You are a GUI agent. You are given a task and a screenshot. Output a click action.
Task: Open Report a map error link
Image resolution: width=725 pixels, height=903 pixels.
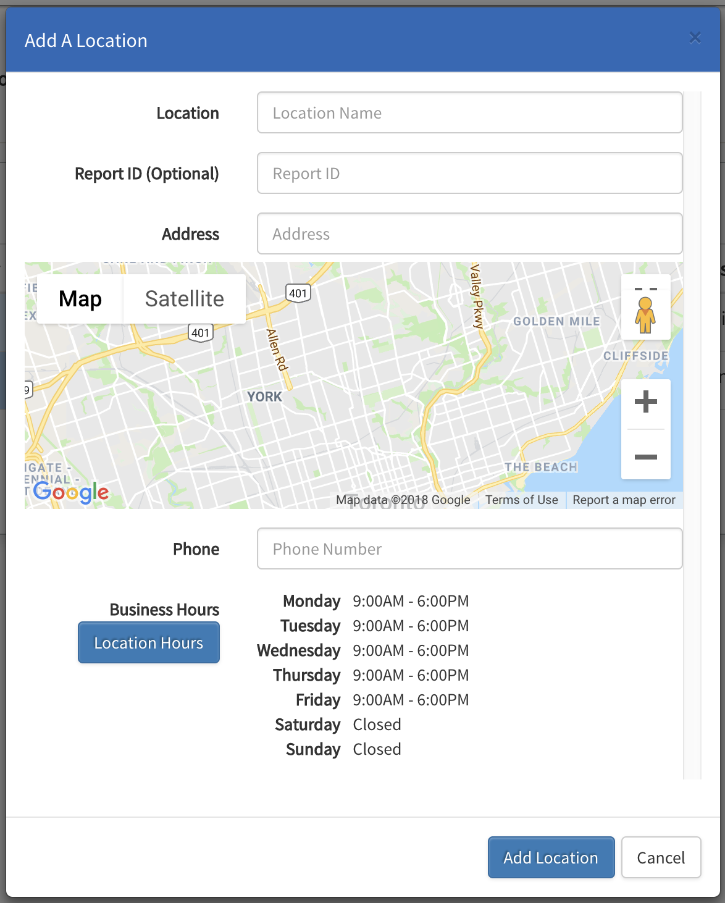[624, 500]
